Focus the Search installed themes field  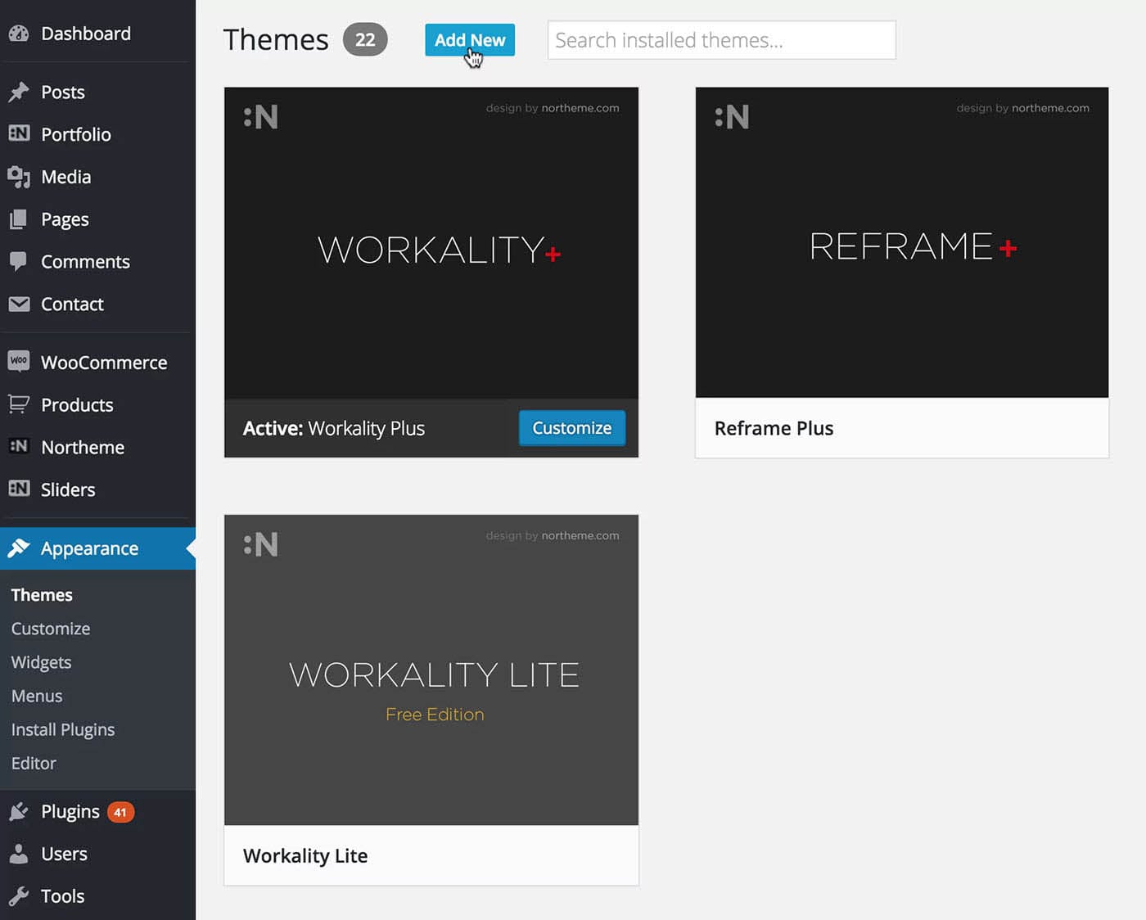point(721,40)
